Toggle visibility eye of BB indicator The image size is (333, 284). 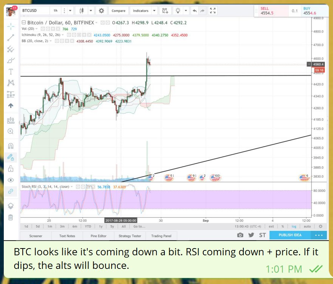57,41
